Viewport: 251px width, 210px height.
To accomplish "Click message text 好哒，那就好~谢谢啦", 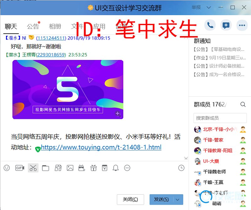I will point(36,46).
